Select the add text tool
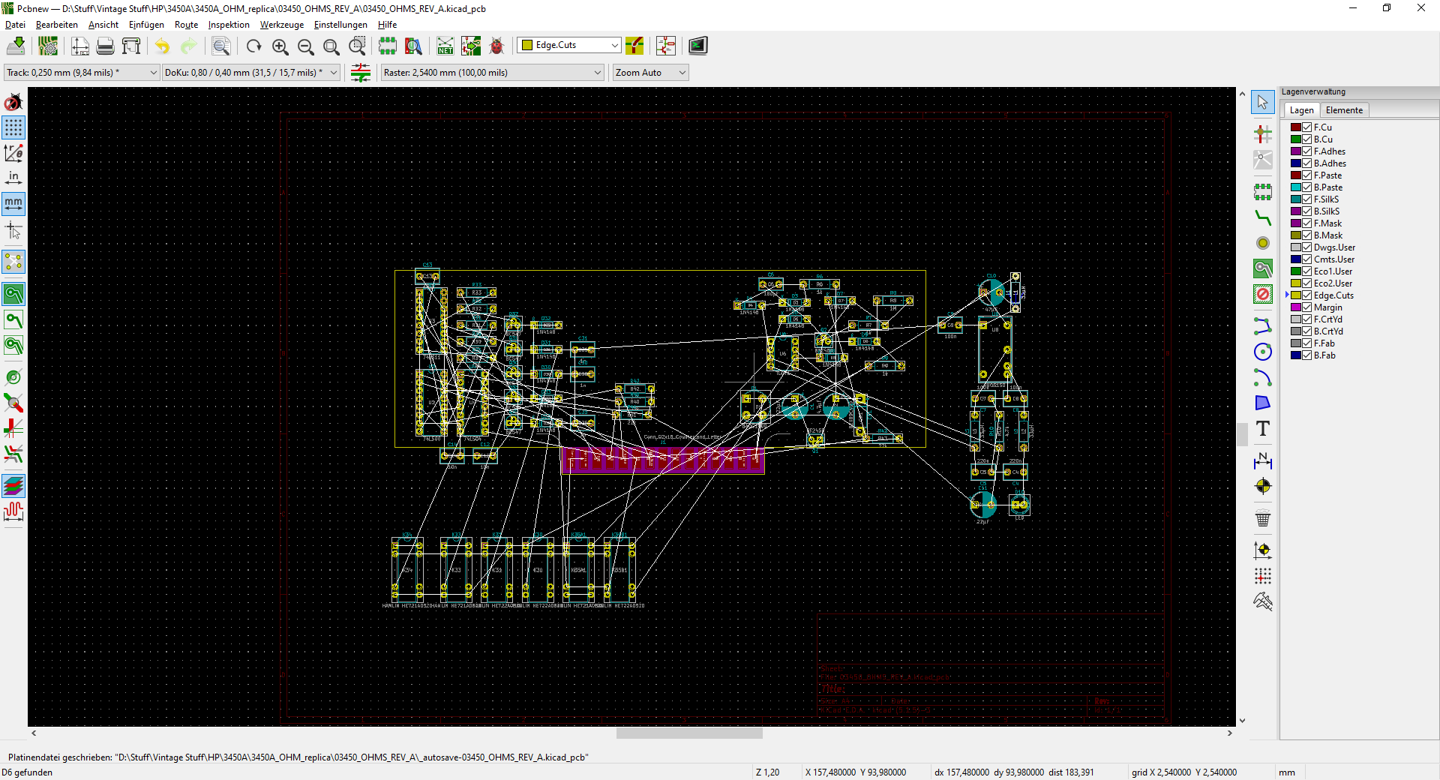Image resolution: width=1440 pixels, height=780 pixels. [1263, 429]
